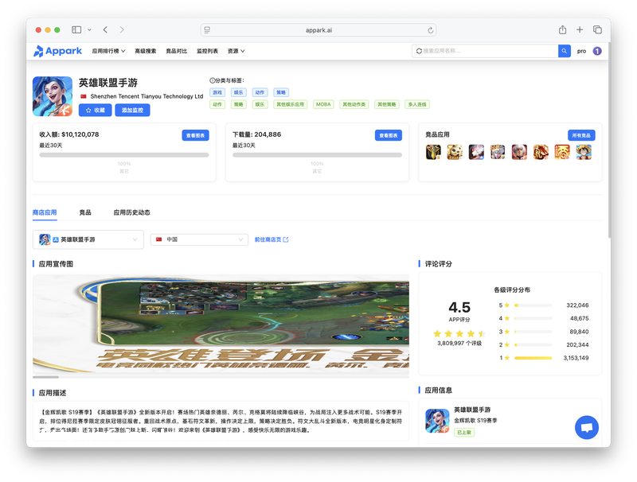The width and height of the screenshot is (637, 482).
Task: Open the chat support bubble
Action: tap(587, 427)
